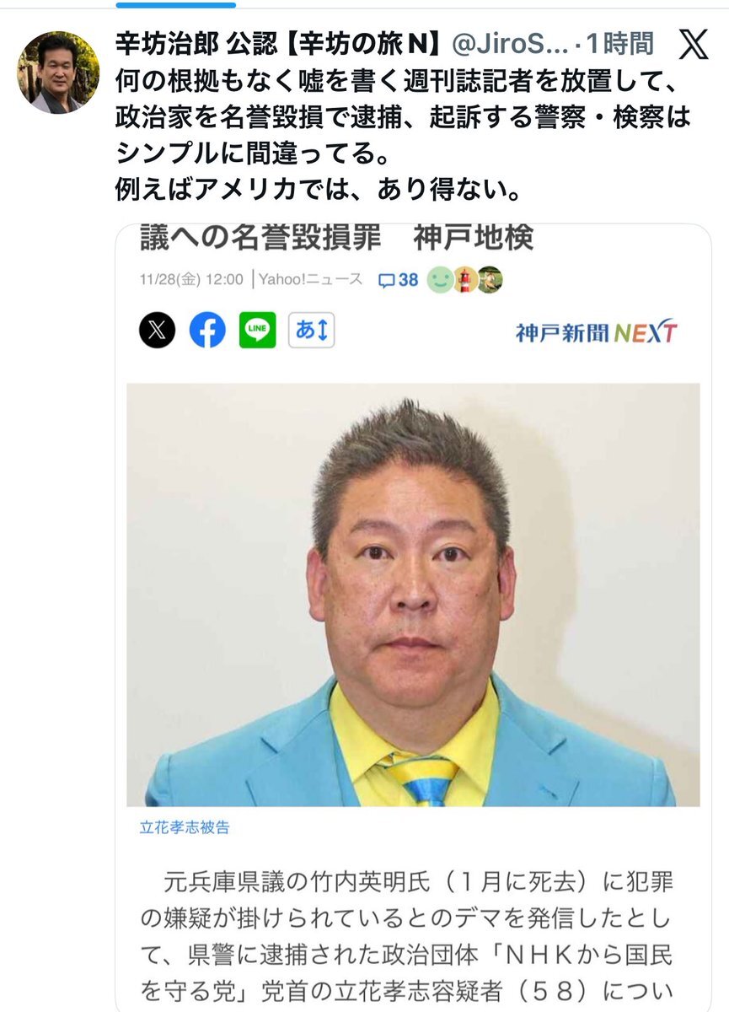This screenshot has width=729, height=1012.
Task: Open 神戸新聞NEXT publisher logo
Action: [596, 331]
